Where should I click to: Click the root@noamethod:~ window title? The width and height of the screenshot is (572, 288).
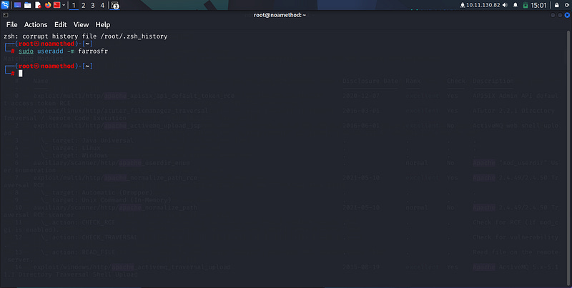[x=280, y=15]
